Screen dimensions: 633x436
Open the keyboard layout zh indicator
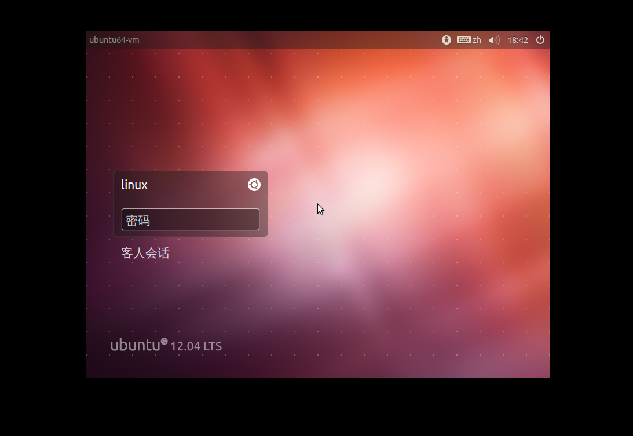[x=469, y=40]
